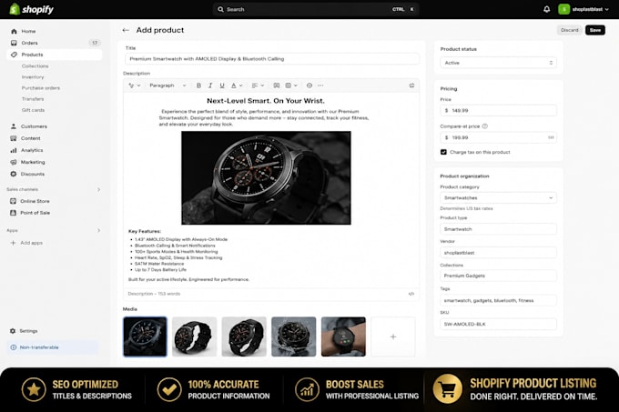619x412 pixels.
Task: Click the Settings gear icon
Action: (13, 331)
